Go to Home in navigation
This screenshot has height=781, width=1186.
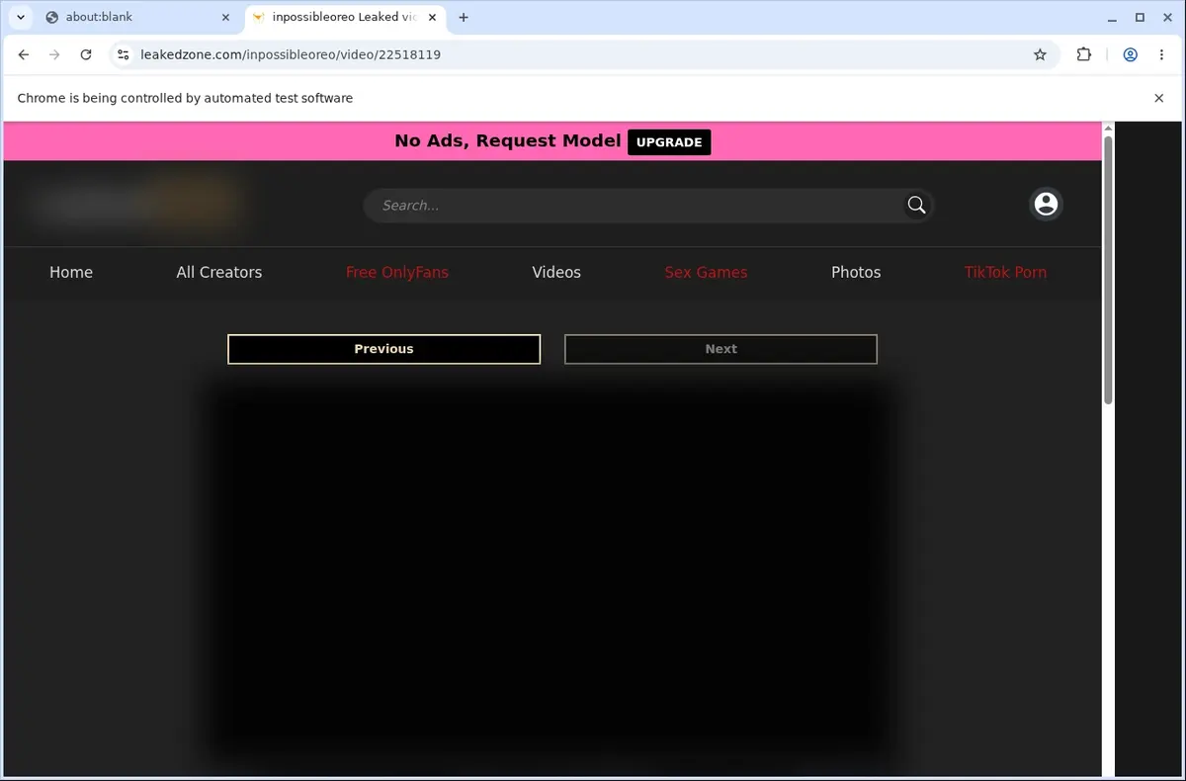71,273
